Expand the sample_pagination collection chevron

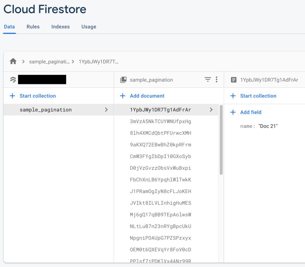point(107,109)
